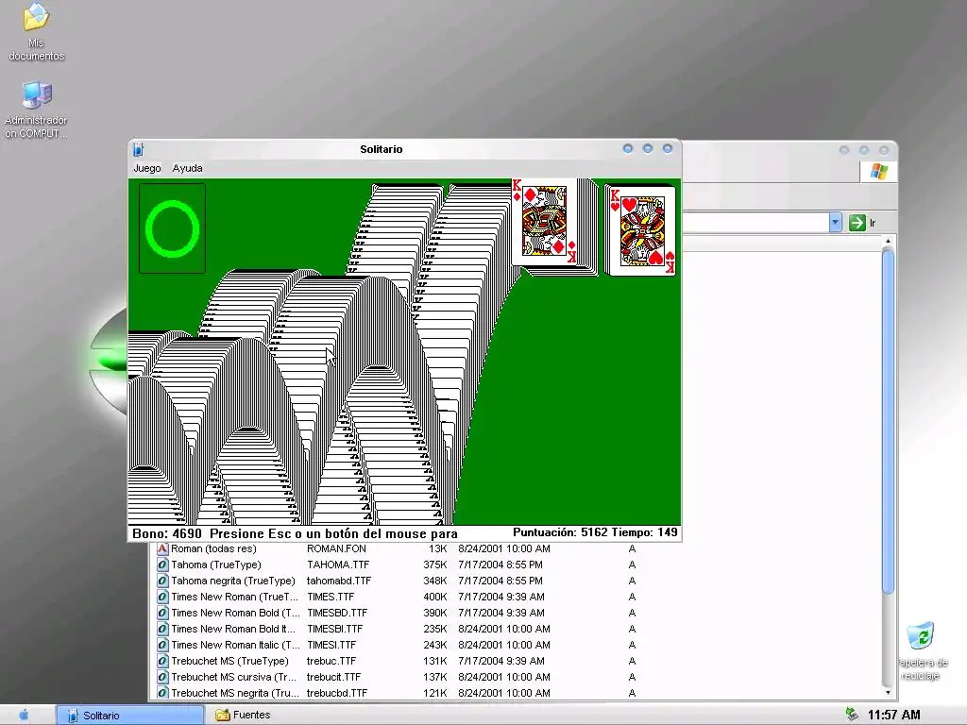Click the Trebuchet MS (TrueType) file icon
This screenshot has width=967, height=725.
tap(162, 661)
